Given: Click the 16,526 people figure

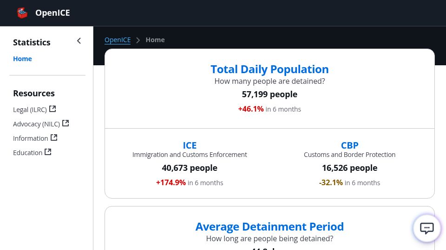Looking at the screenshot, I should 349,168.
